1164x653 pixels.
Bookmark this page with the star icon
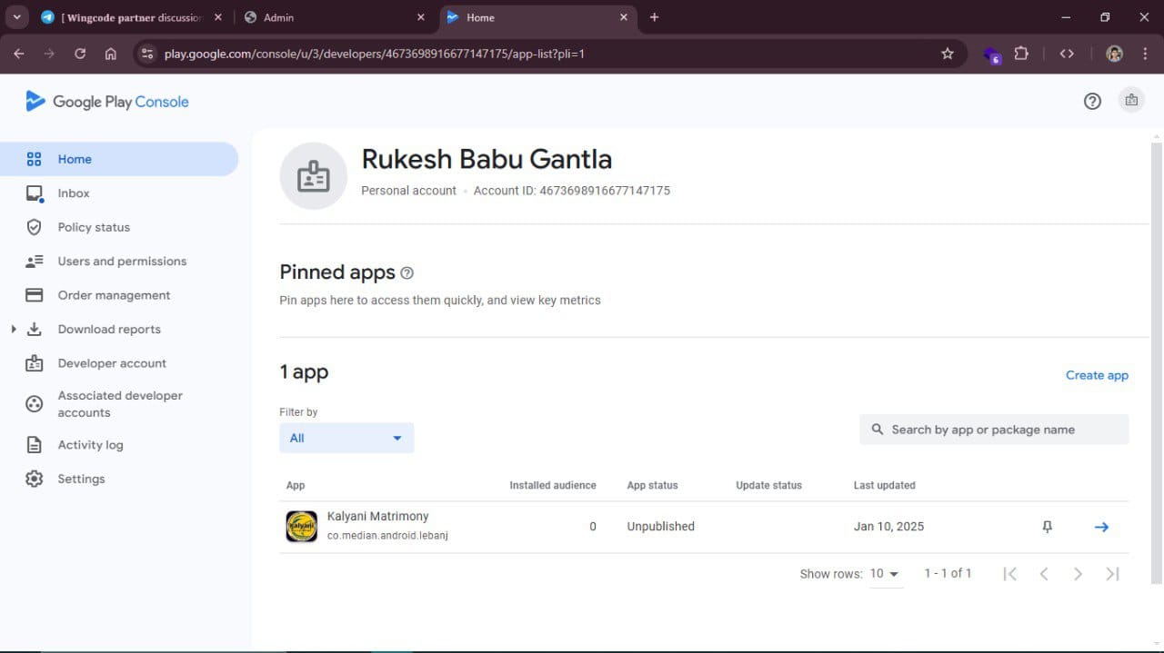[948, 54]
